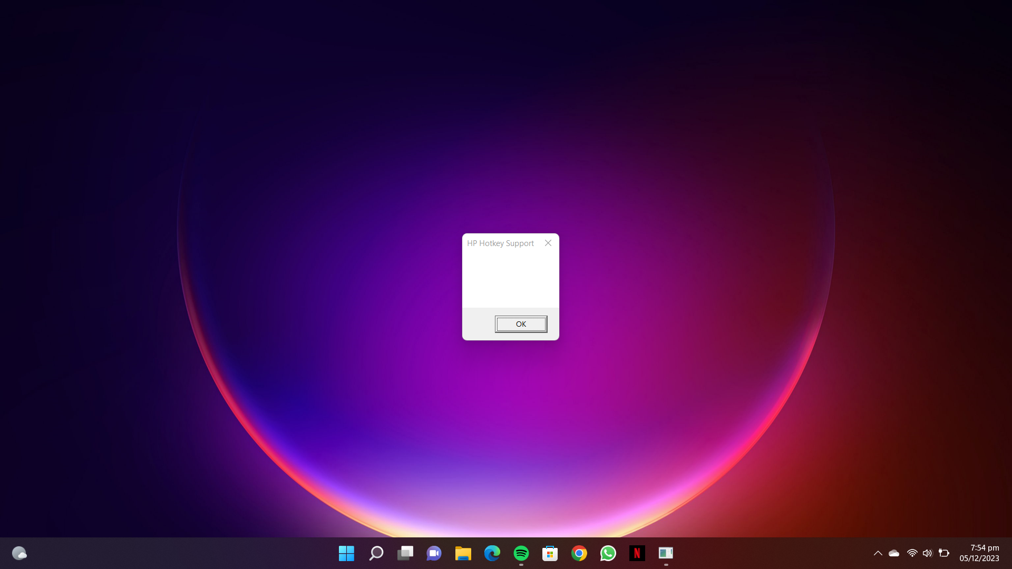The height and width of the screenshot is (569, 1012).
Task: Open calendar by clicking the clock
Action: coord(979,553)
